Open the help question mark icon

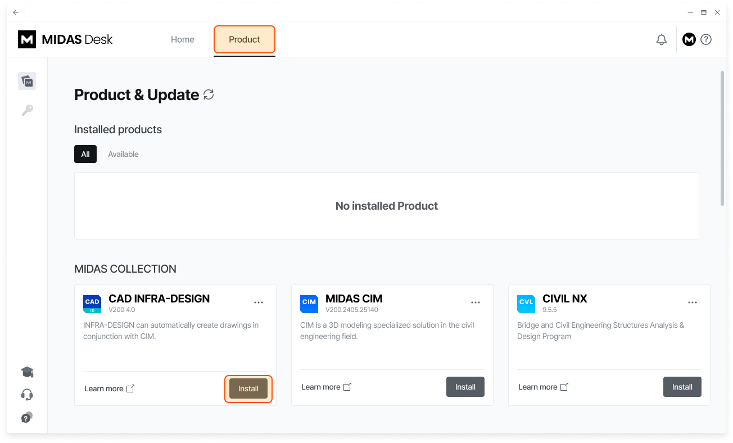[x=707, y=39]
